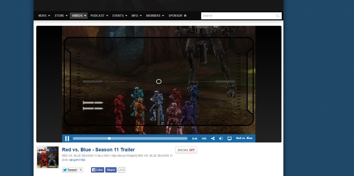Image resolution: width=354 pixels, height=176 pixels.
Task: Click the Red vs. Blue player label
Action: pyautogui.click(x=244, y=138)
